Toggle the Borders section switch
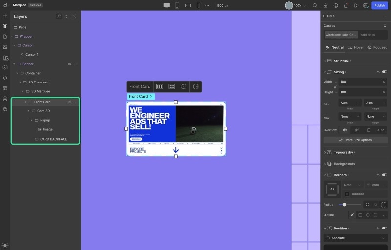The height and width of the screenshot is (250, 391). pyautogui.click(x=384, y=175)
